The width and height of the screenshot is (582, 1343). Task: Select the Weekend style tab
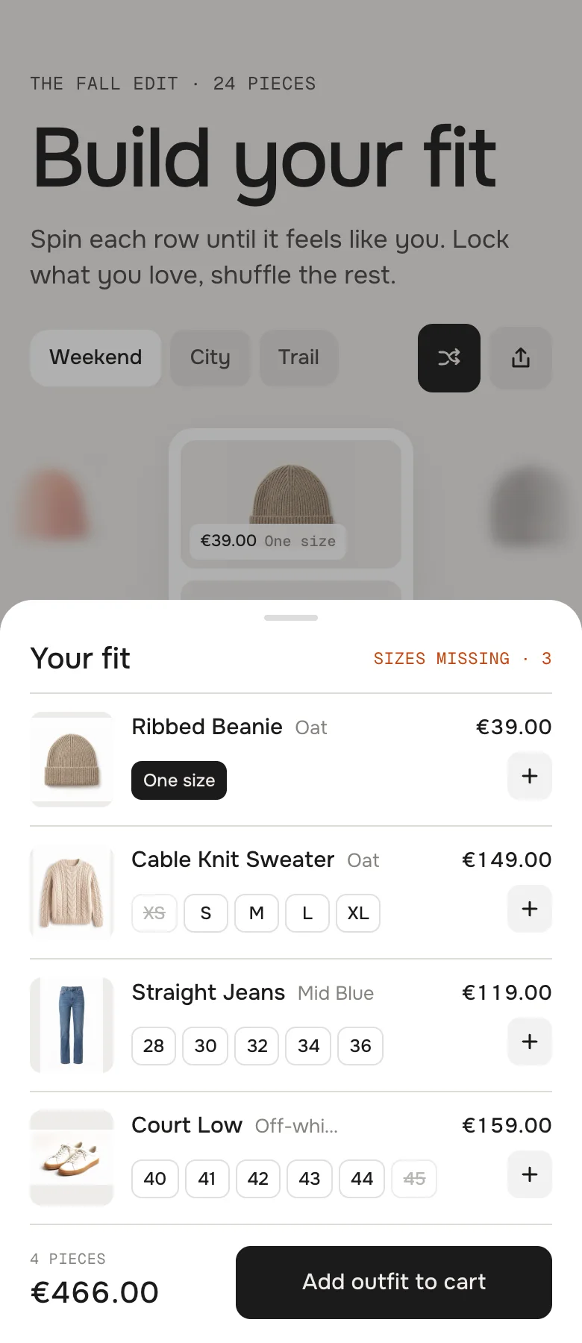tap(96, 358)
